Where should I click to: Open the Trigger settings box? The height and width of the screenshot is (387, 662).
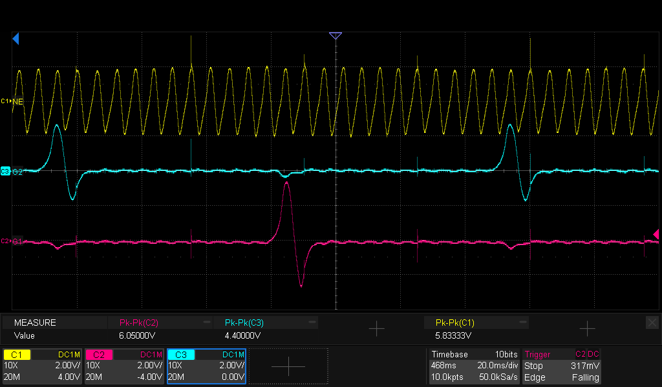[562, 366]
